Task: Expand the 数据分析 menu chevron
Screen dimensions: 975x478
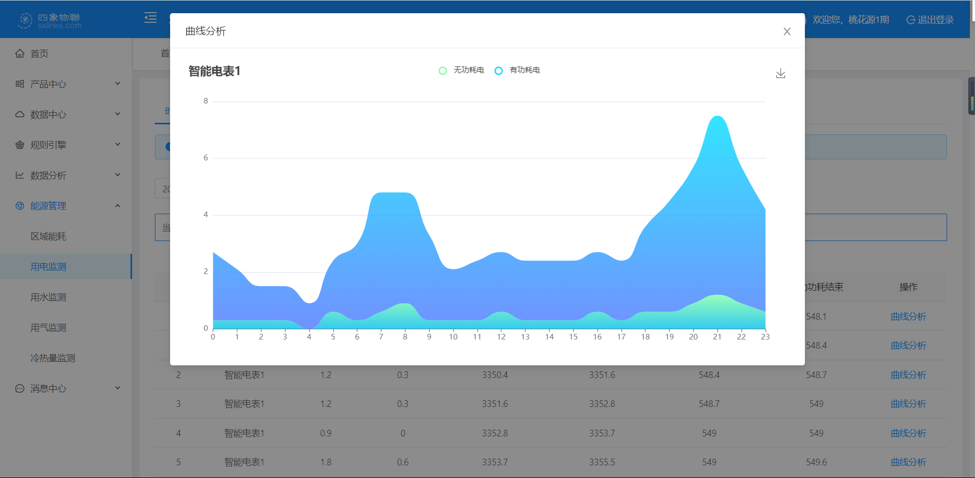Action: coord(118,175)
